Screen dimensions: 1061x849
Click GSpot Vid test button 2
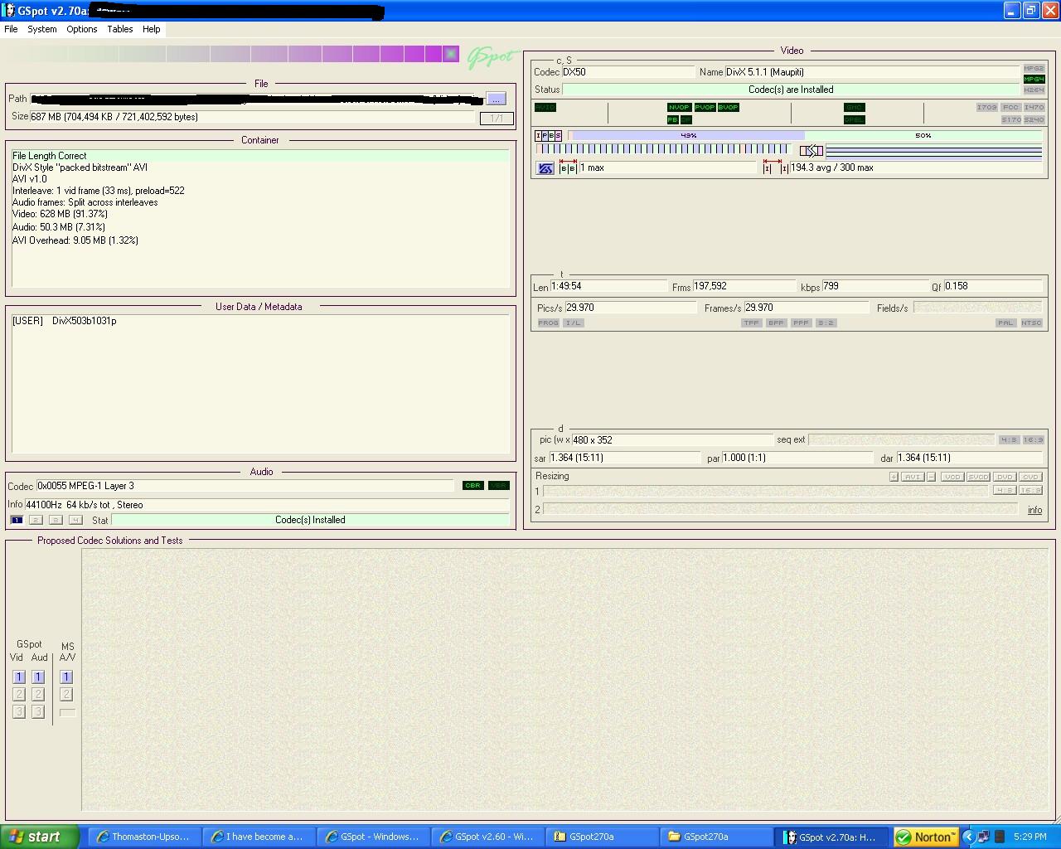[19, 695]
